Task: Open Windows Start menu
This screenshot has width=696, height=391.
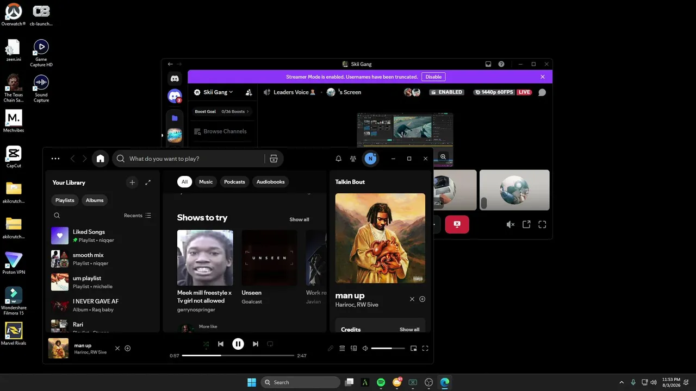Action: coord(252,382)
